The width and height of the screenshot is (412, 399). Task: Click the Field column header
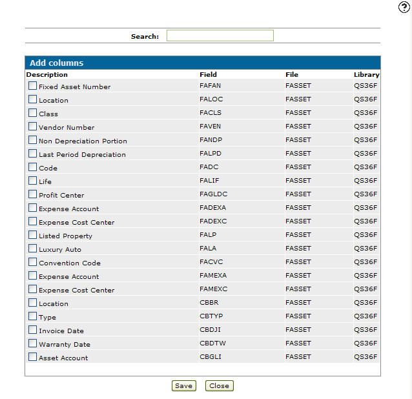pyautogui.click(x=208, y=75)
